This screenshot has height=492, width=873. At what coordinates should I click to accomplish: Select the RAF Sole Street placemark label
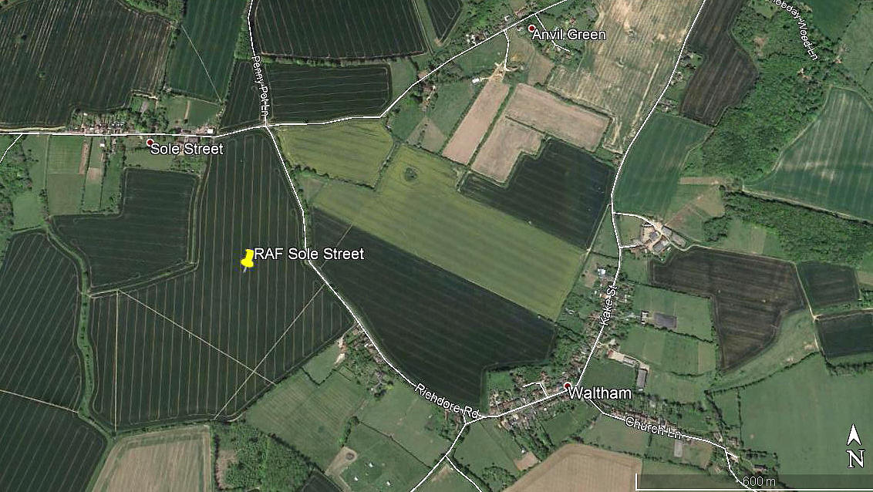coord(309,254)
